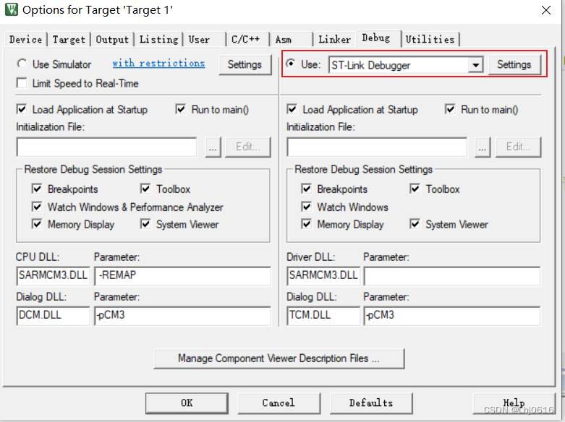
Task: Toggle debugger Memory Display checkbox
Action: coord(306,224)
